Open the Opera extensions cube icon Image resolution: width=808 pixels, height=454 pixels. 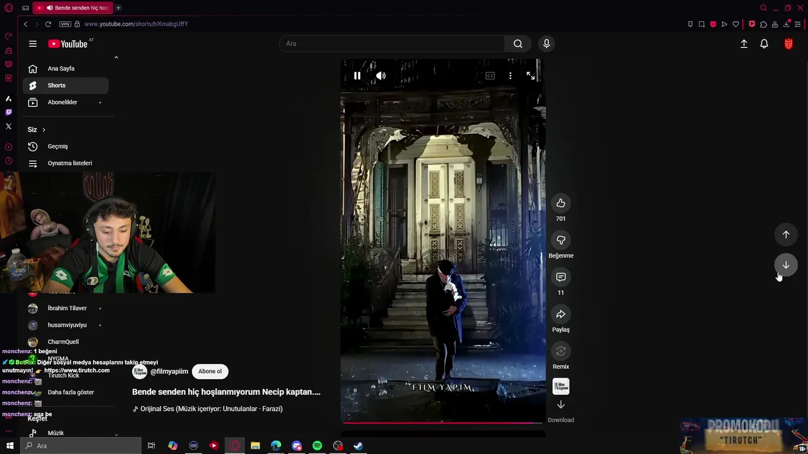point(763,24)
